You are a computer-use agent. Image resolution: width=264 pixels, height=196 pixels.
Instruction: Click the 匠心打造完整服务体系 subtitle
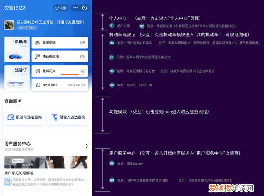tap(19, 149)
